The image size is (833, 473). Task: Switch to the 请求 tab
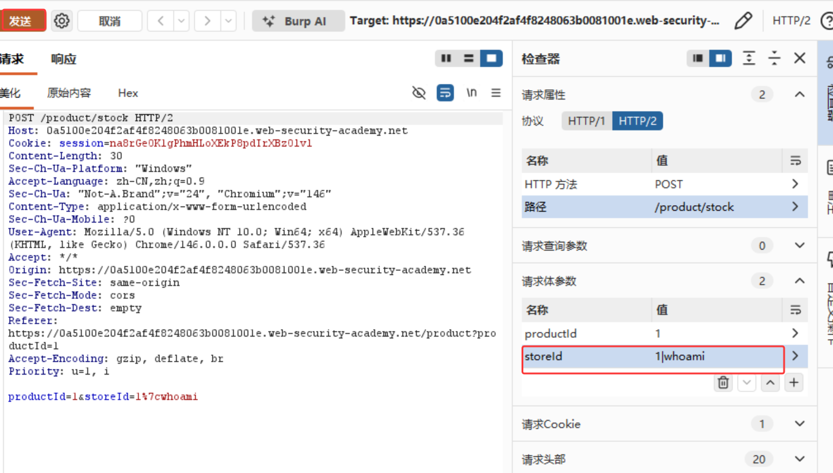[12, 59]
